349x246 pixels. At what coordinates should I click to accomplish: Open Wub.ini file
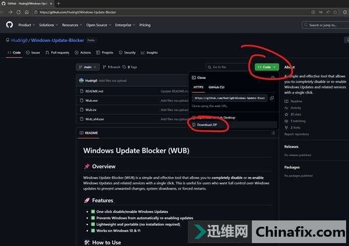[91, 110]
